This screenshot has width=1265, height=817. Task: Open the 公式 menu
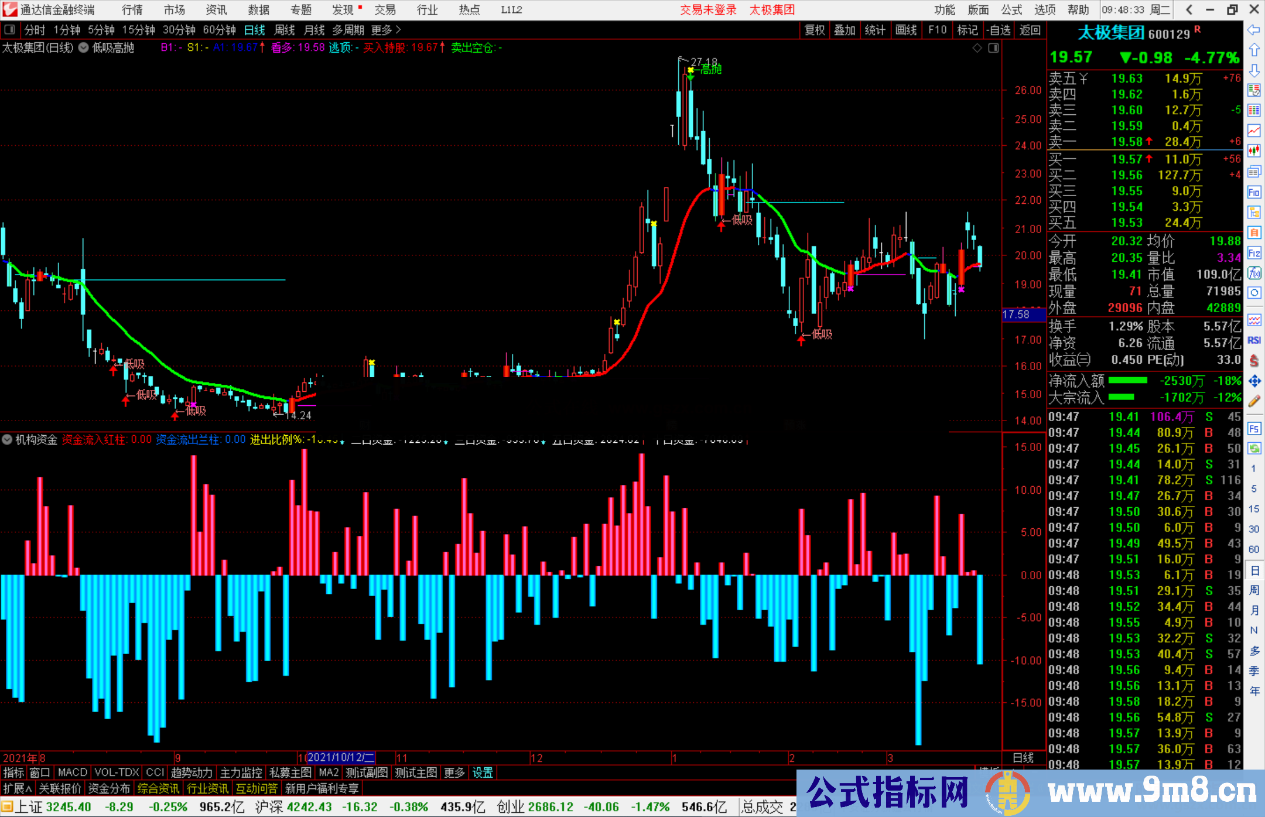[1011, 10]
